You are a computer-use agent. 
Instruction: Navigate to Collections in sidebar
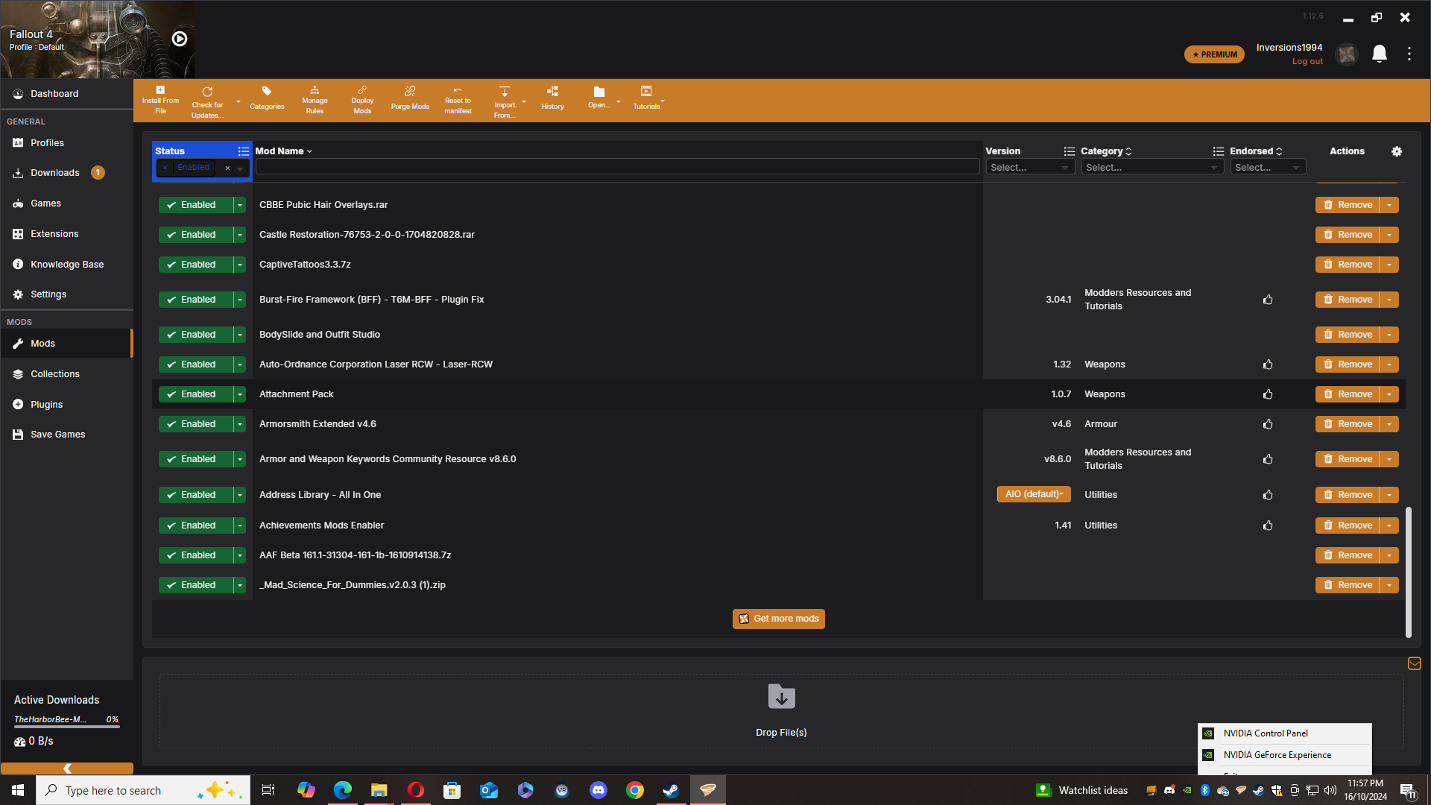(x=54, y=373)
